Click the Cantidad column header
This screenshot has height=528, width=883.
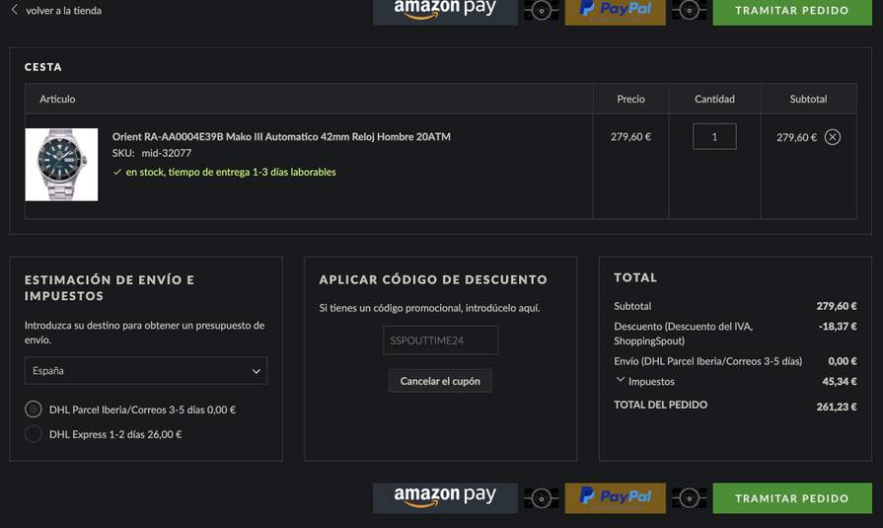point(714,99)
